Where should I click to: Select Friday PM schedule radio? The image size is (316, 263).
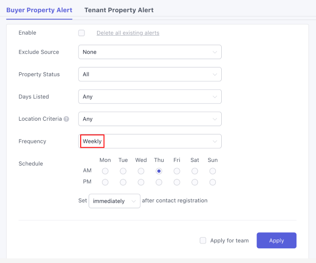click(177, 182)
